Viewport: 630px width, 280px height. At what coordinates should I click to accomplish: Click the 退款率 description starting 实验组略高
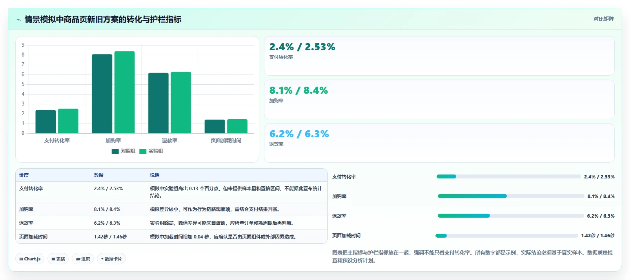[222, 223]
